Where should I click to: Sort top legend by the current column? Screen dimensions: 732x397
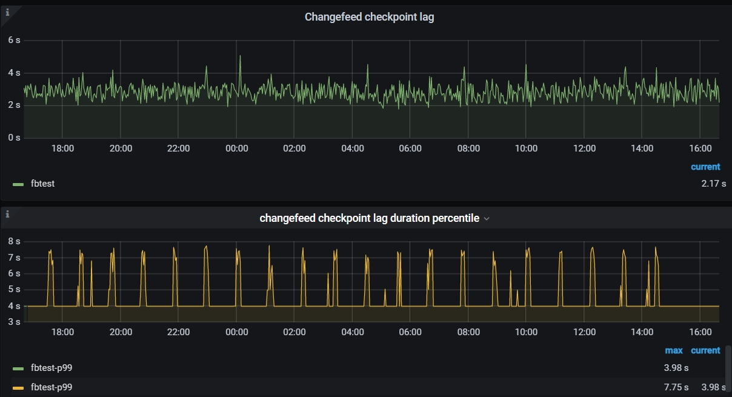(705, 166)
